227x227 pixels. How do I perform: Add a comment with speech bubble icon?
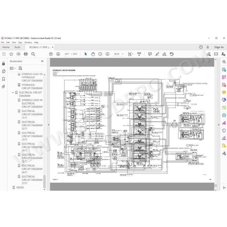150,54
